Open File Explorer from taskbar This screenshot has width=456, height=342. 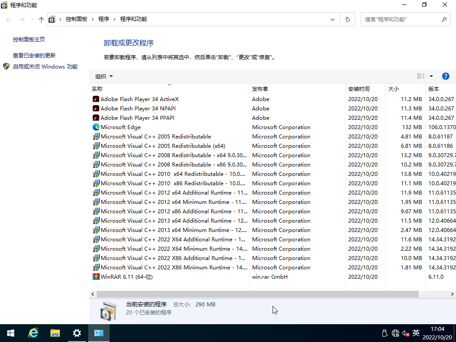pyautogui.click(x=55, y=333)
